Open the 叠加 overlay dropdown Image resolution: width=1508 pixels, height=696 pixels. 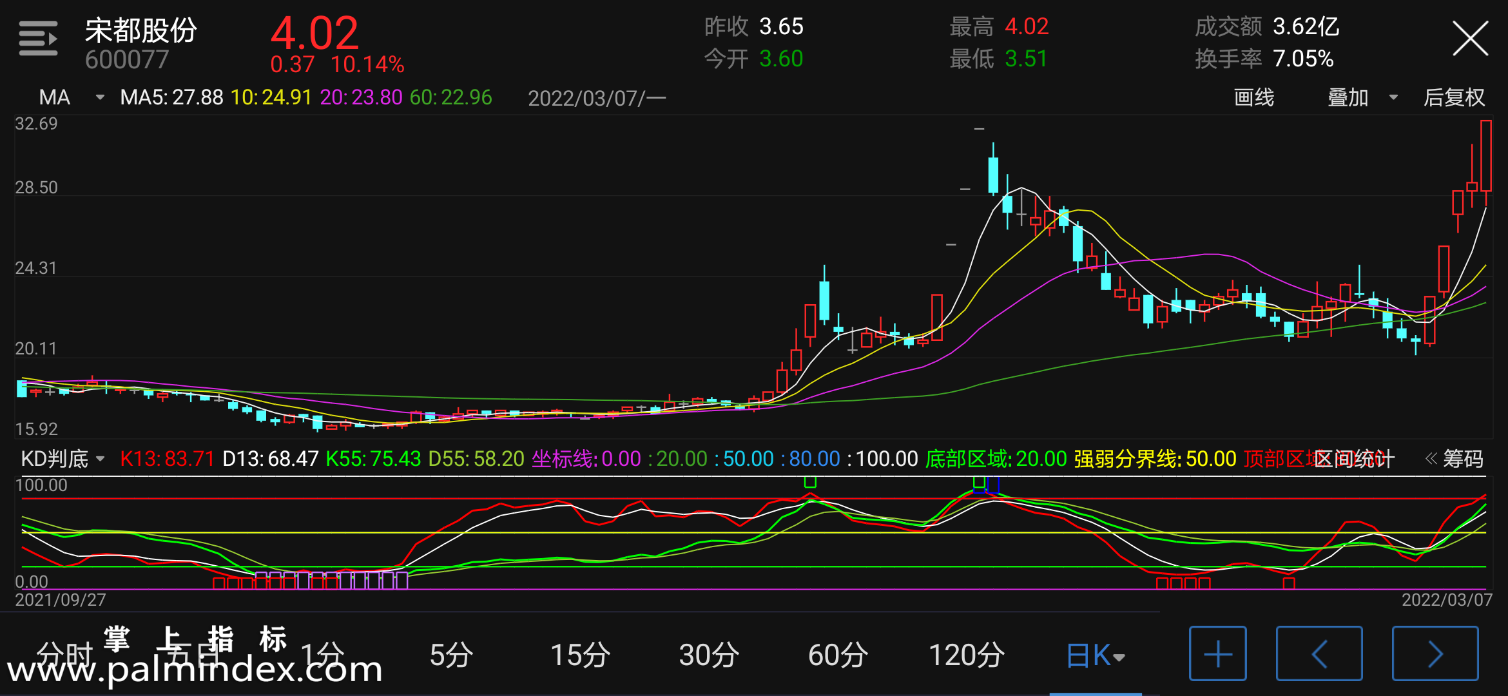point(1362,97)
